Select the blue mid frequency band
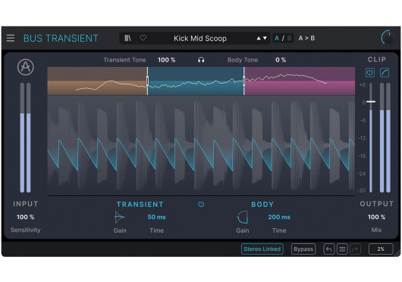 point(196,81)
